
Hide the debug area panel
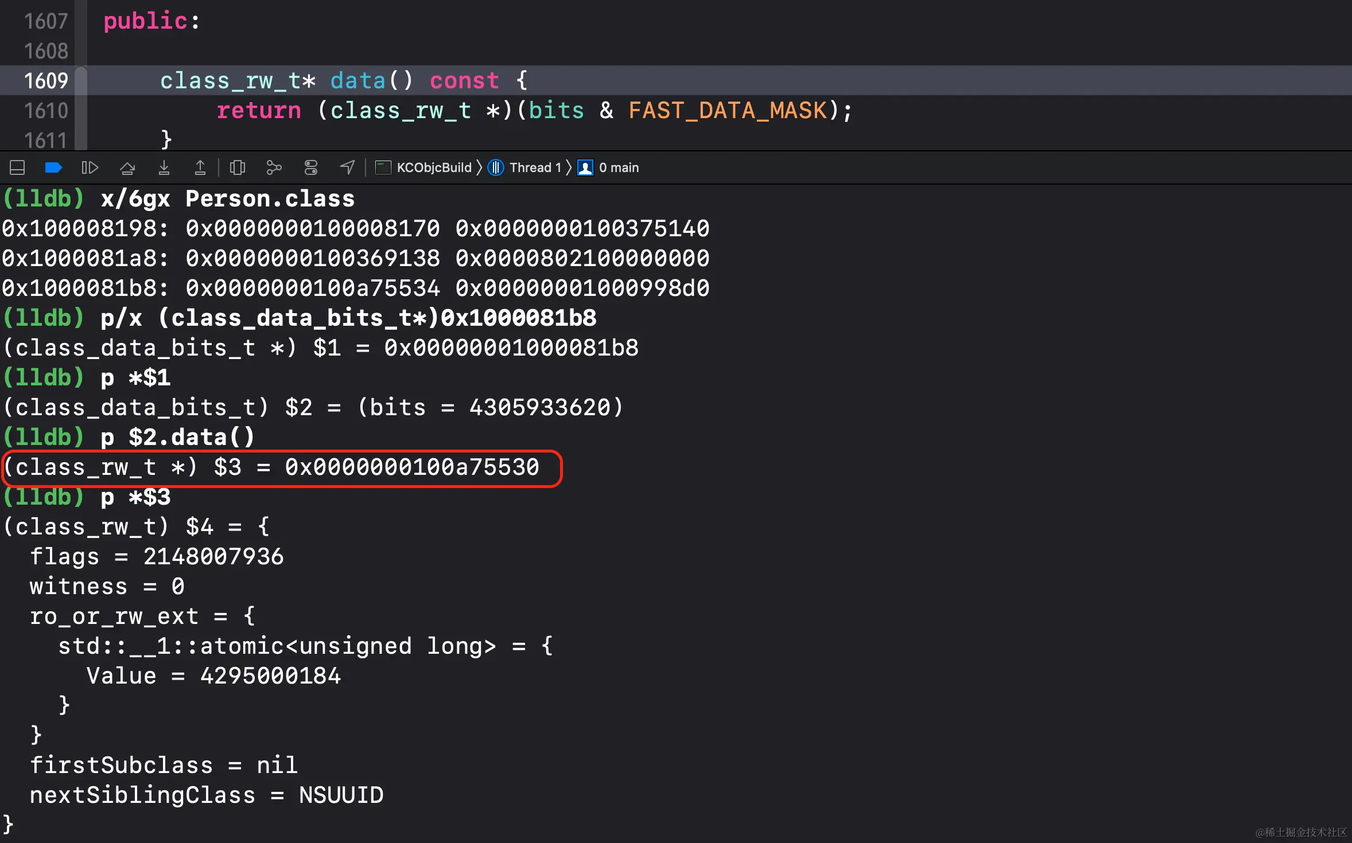[17, 167]
